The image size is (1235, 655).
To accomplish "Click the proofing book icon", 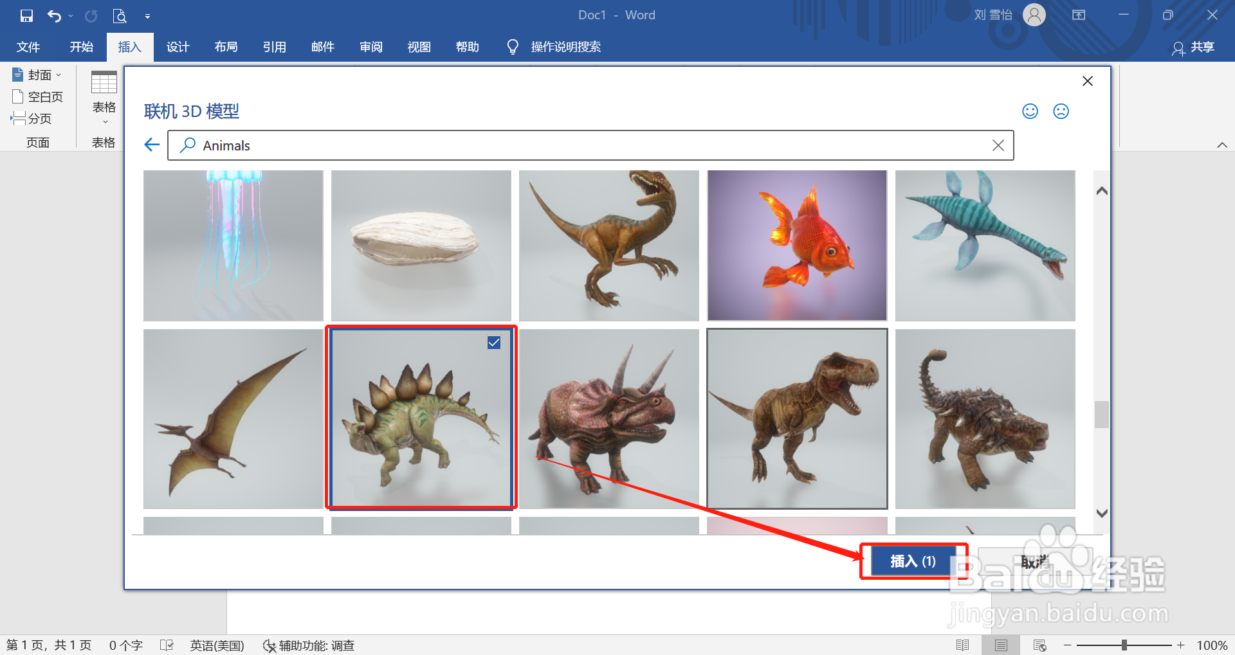I will [x=167, y=645].
